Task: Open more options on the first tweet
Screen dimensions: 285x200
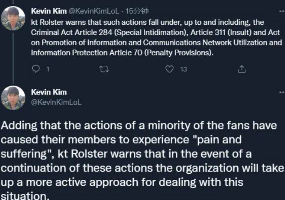Action: point(282,12)
